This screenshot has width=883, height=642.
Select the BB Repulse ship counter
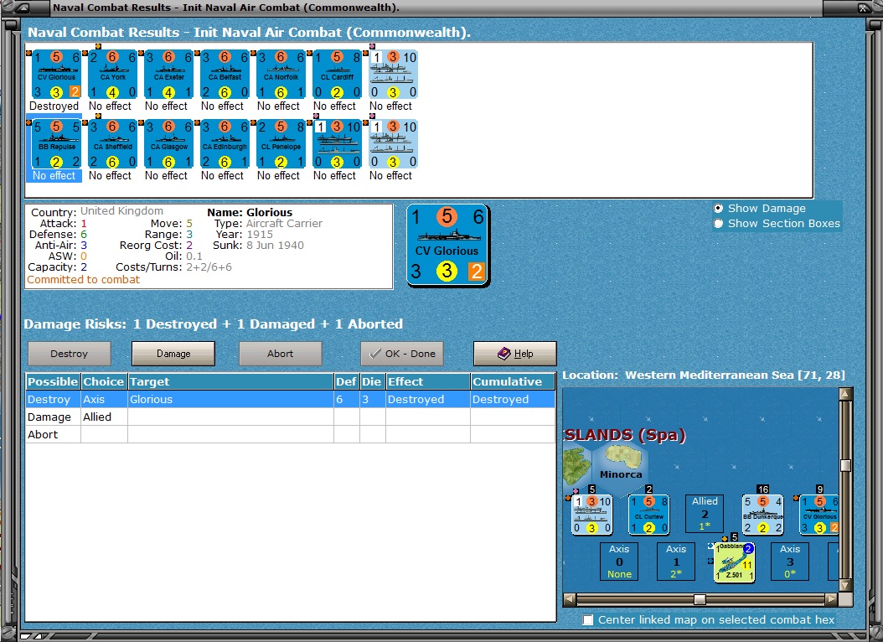(56, 144)
